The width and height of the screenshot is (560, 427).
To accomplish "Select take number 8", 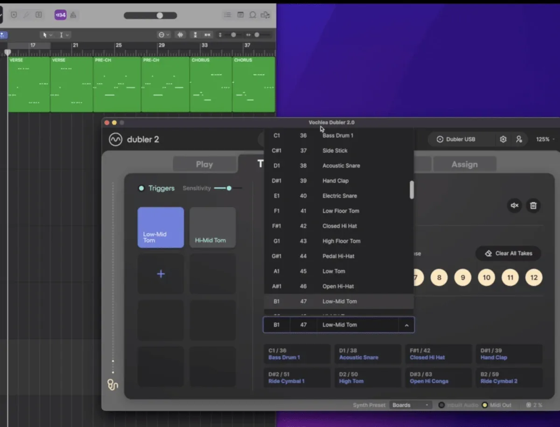I will 439,278.
